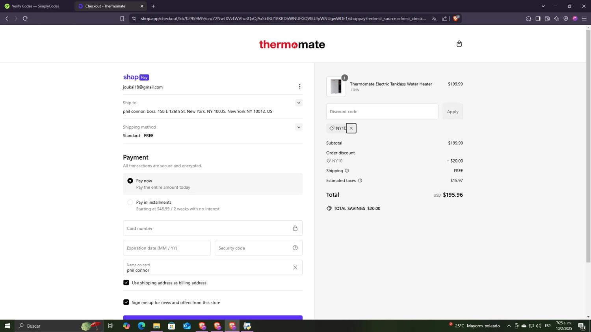Screen dimensions: 591x332
Task: Open browser extensions icon
Action: [x=529, y=18]
